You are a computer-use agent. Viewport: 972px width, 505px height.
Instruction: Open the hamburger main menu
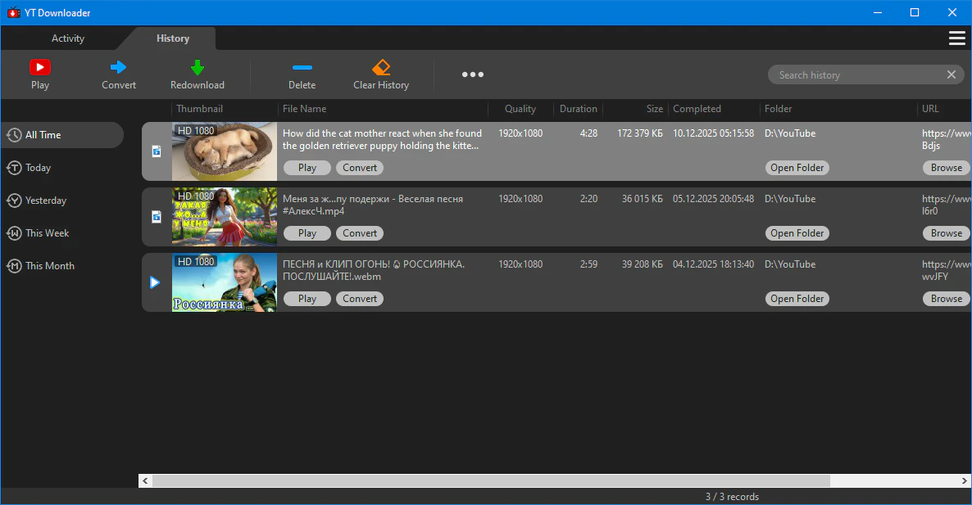(x=956, y=38)
